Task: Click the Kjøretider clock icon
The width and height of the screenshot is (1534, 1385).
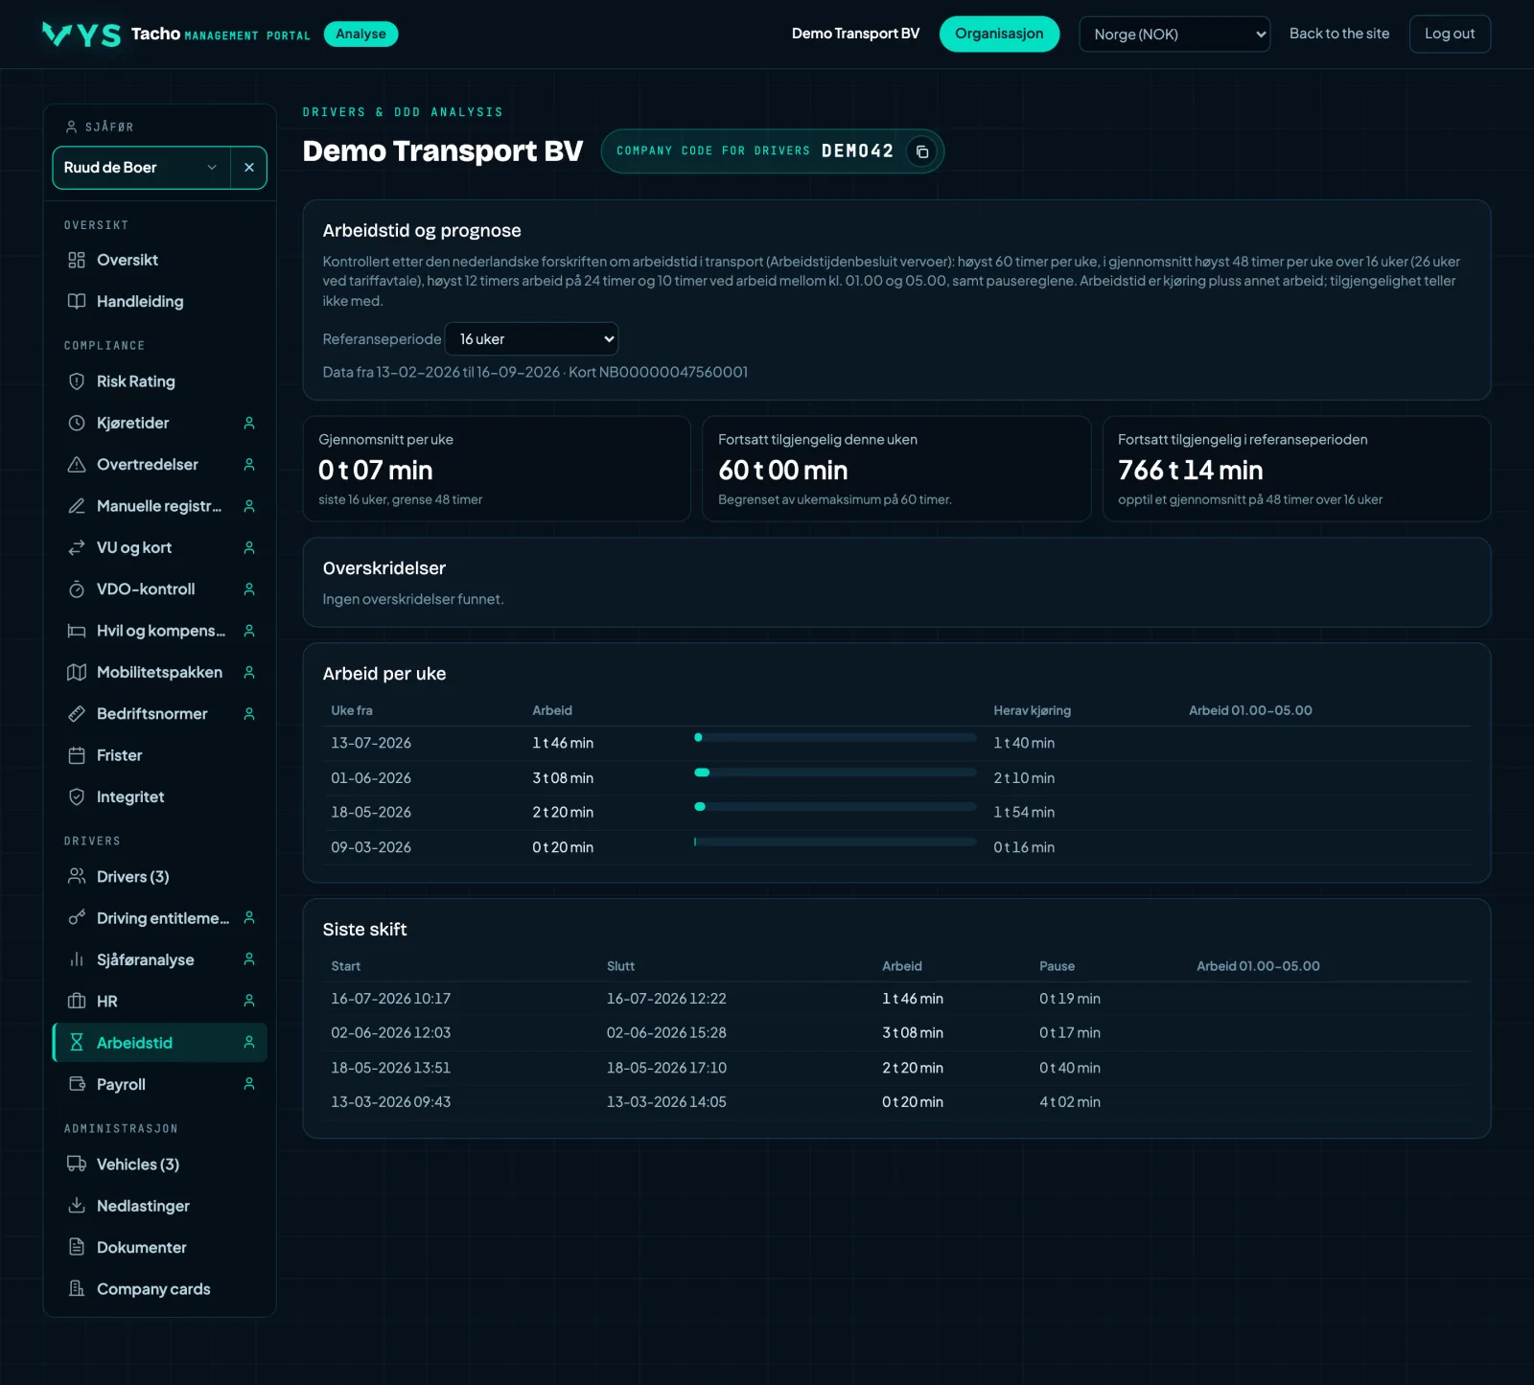Action: 77,423
